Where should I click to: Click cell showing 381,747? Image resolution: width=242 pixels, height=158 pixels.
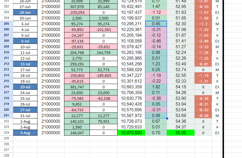pos(77,87)
